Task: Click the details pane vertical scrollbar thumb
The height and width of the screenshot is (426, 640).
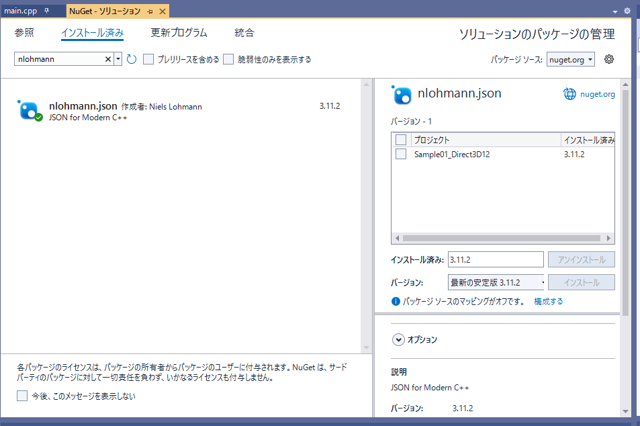Action: coord(625,202)
